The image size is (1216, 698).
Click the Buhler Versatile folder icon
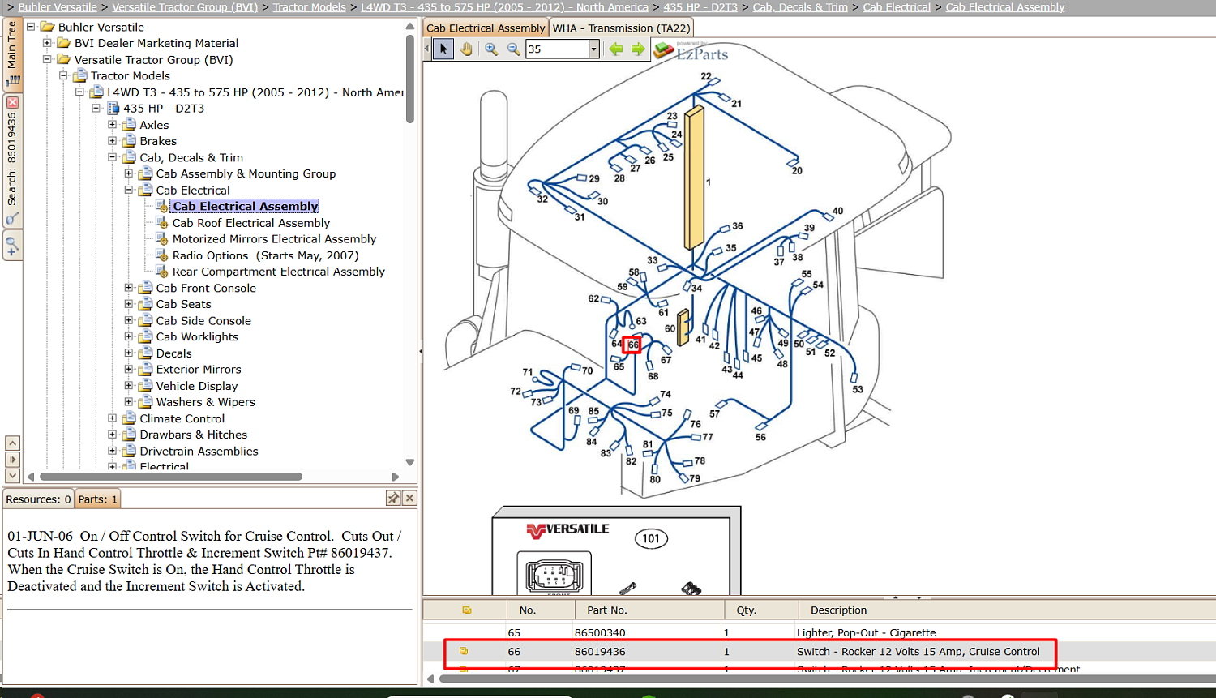[47, 27]
